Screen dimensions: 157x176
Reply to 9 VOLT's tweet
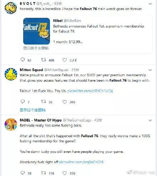(x=22, y=60)
